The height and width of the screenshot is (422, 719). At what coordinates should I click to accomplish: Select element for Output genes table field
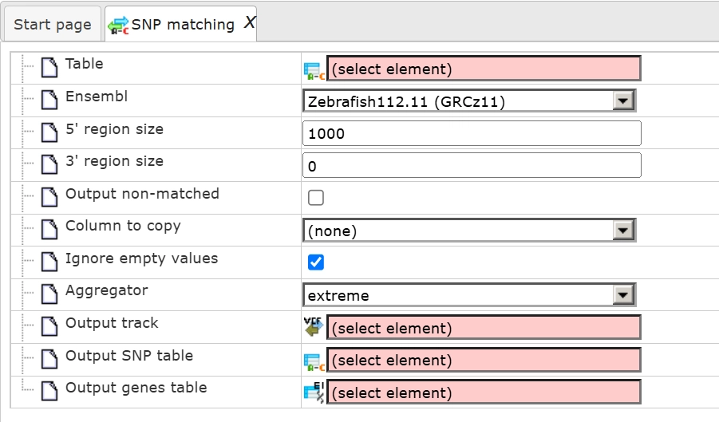pos(483,392)
